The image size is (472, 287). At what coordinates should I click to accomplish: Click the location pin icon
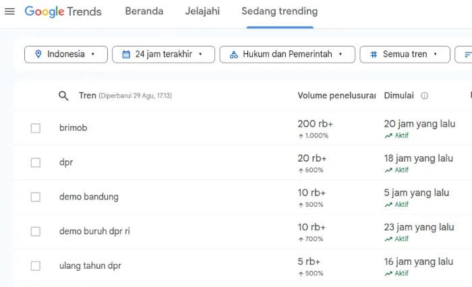point(38,54)
